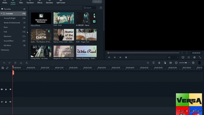204x115 pixels.
Task: Select the scissors split tool
Action: click(21, 63)
